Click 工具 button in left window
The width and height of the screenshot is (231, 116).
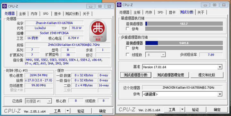[x=57, y=111]
